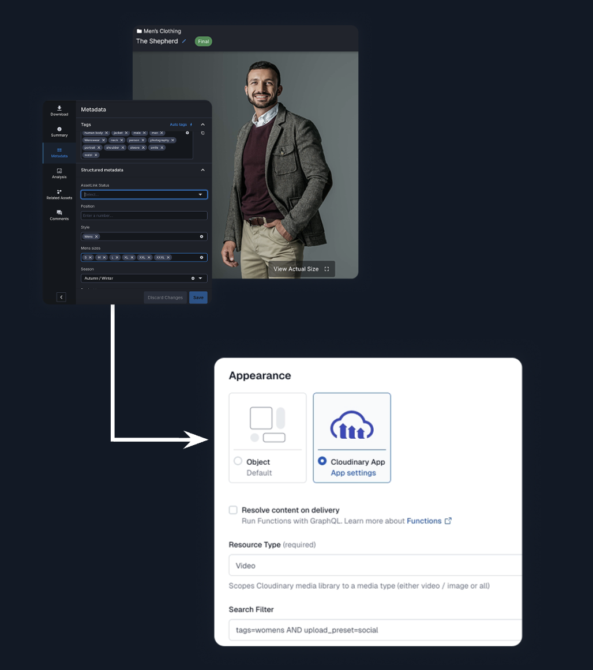Select the Object Default radio button

(x=238, y=461)
